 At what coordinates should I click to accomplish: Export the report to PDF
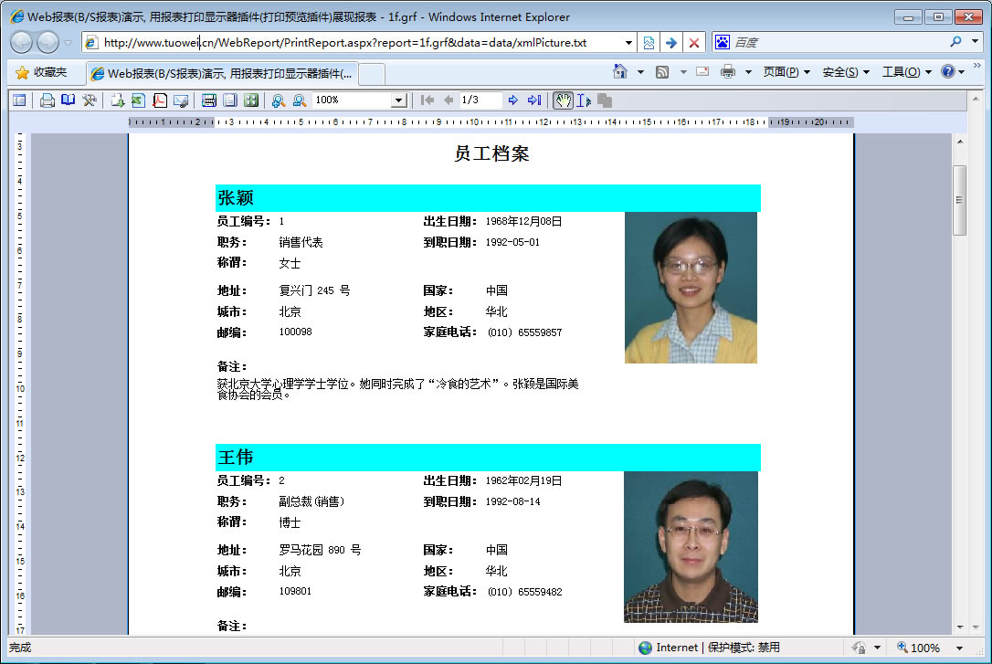(x=160, y=100)
